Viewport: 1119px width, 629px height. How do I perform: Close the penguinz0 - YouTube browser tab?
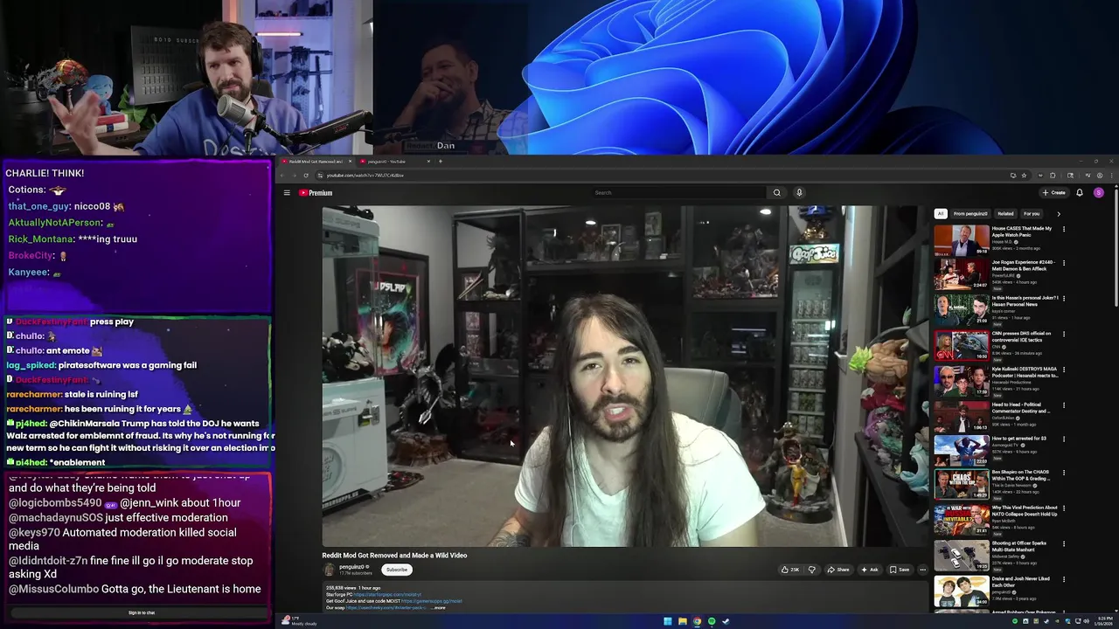pos(428,162)
